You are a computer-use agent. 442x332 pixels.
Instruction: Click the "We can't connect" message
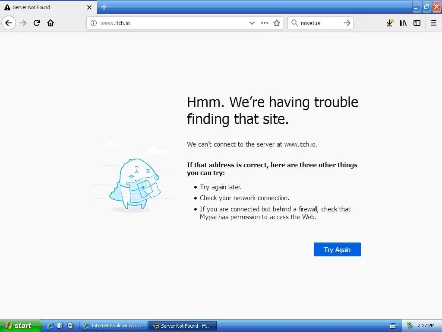252,144
